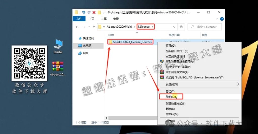Expand the address bar history dropdown
Viewport: 258px width, 134px height.
coord(174,27)
